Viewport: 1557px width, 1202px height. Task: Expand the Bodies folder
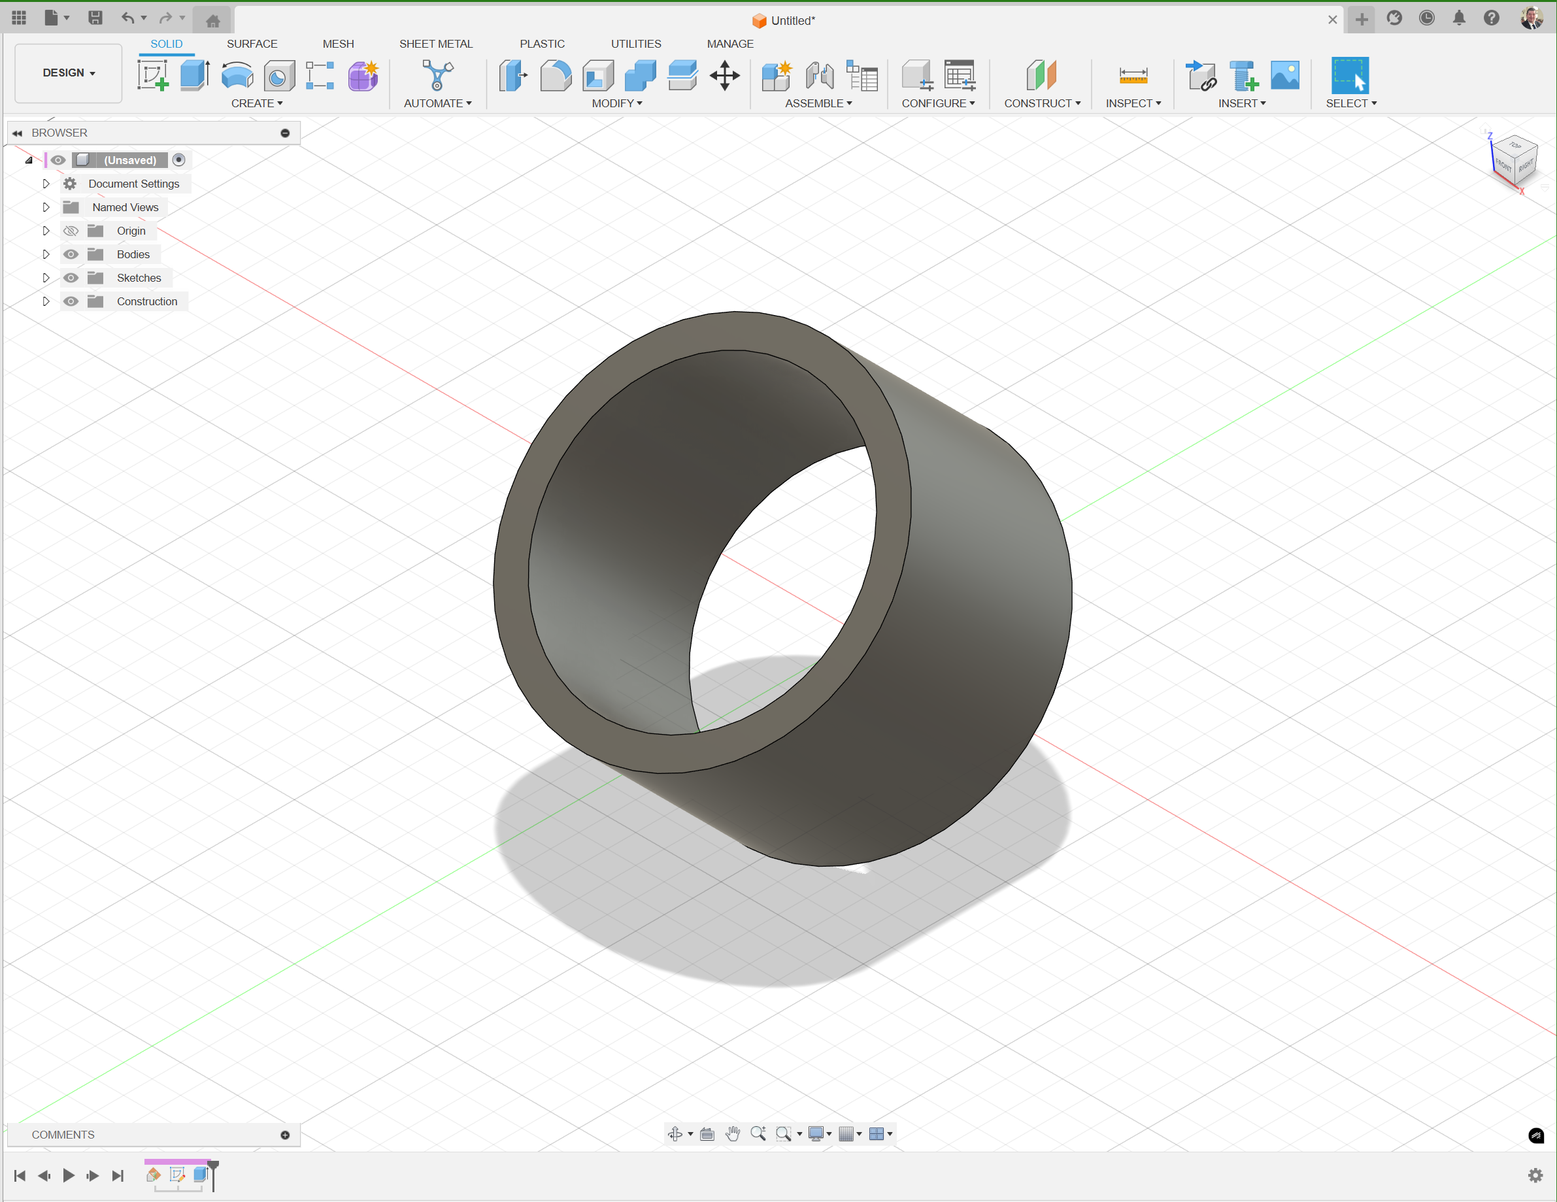tap(46, 254)
